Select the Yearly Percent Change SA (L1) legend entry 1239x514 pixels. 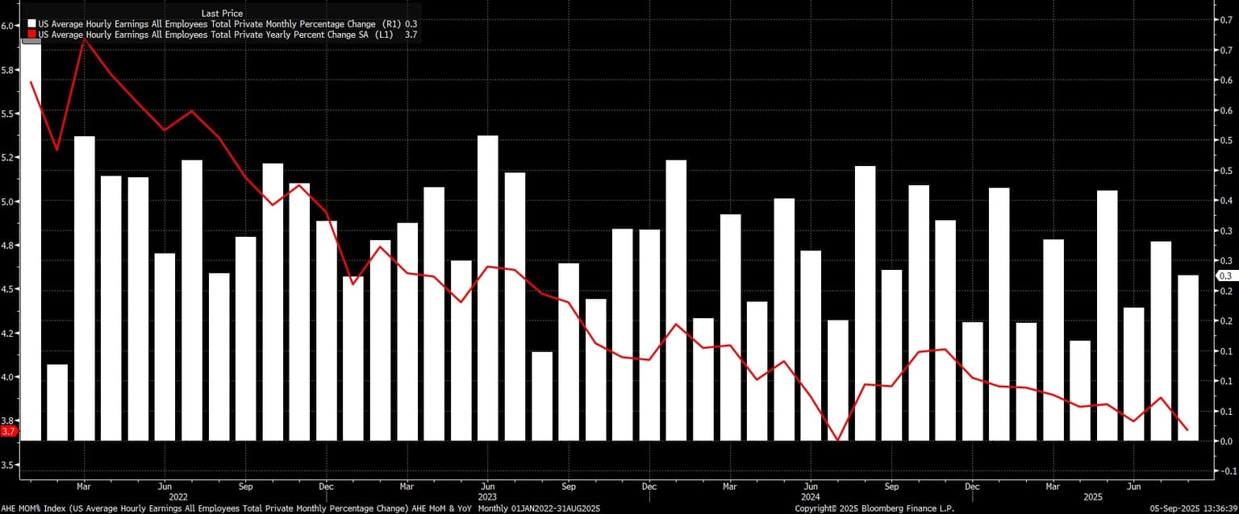pos(222,35)
